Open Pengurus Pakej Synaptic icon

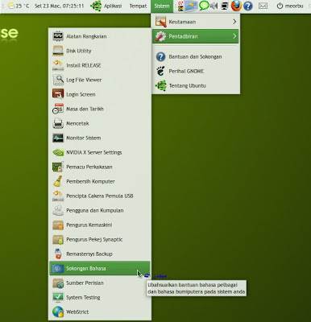[58, 239]
